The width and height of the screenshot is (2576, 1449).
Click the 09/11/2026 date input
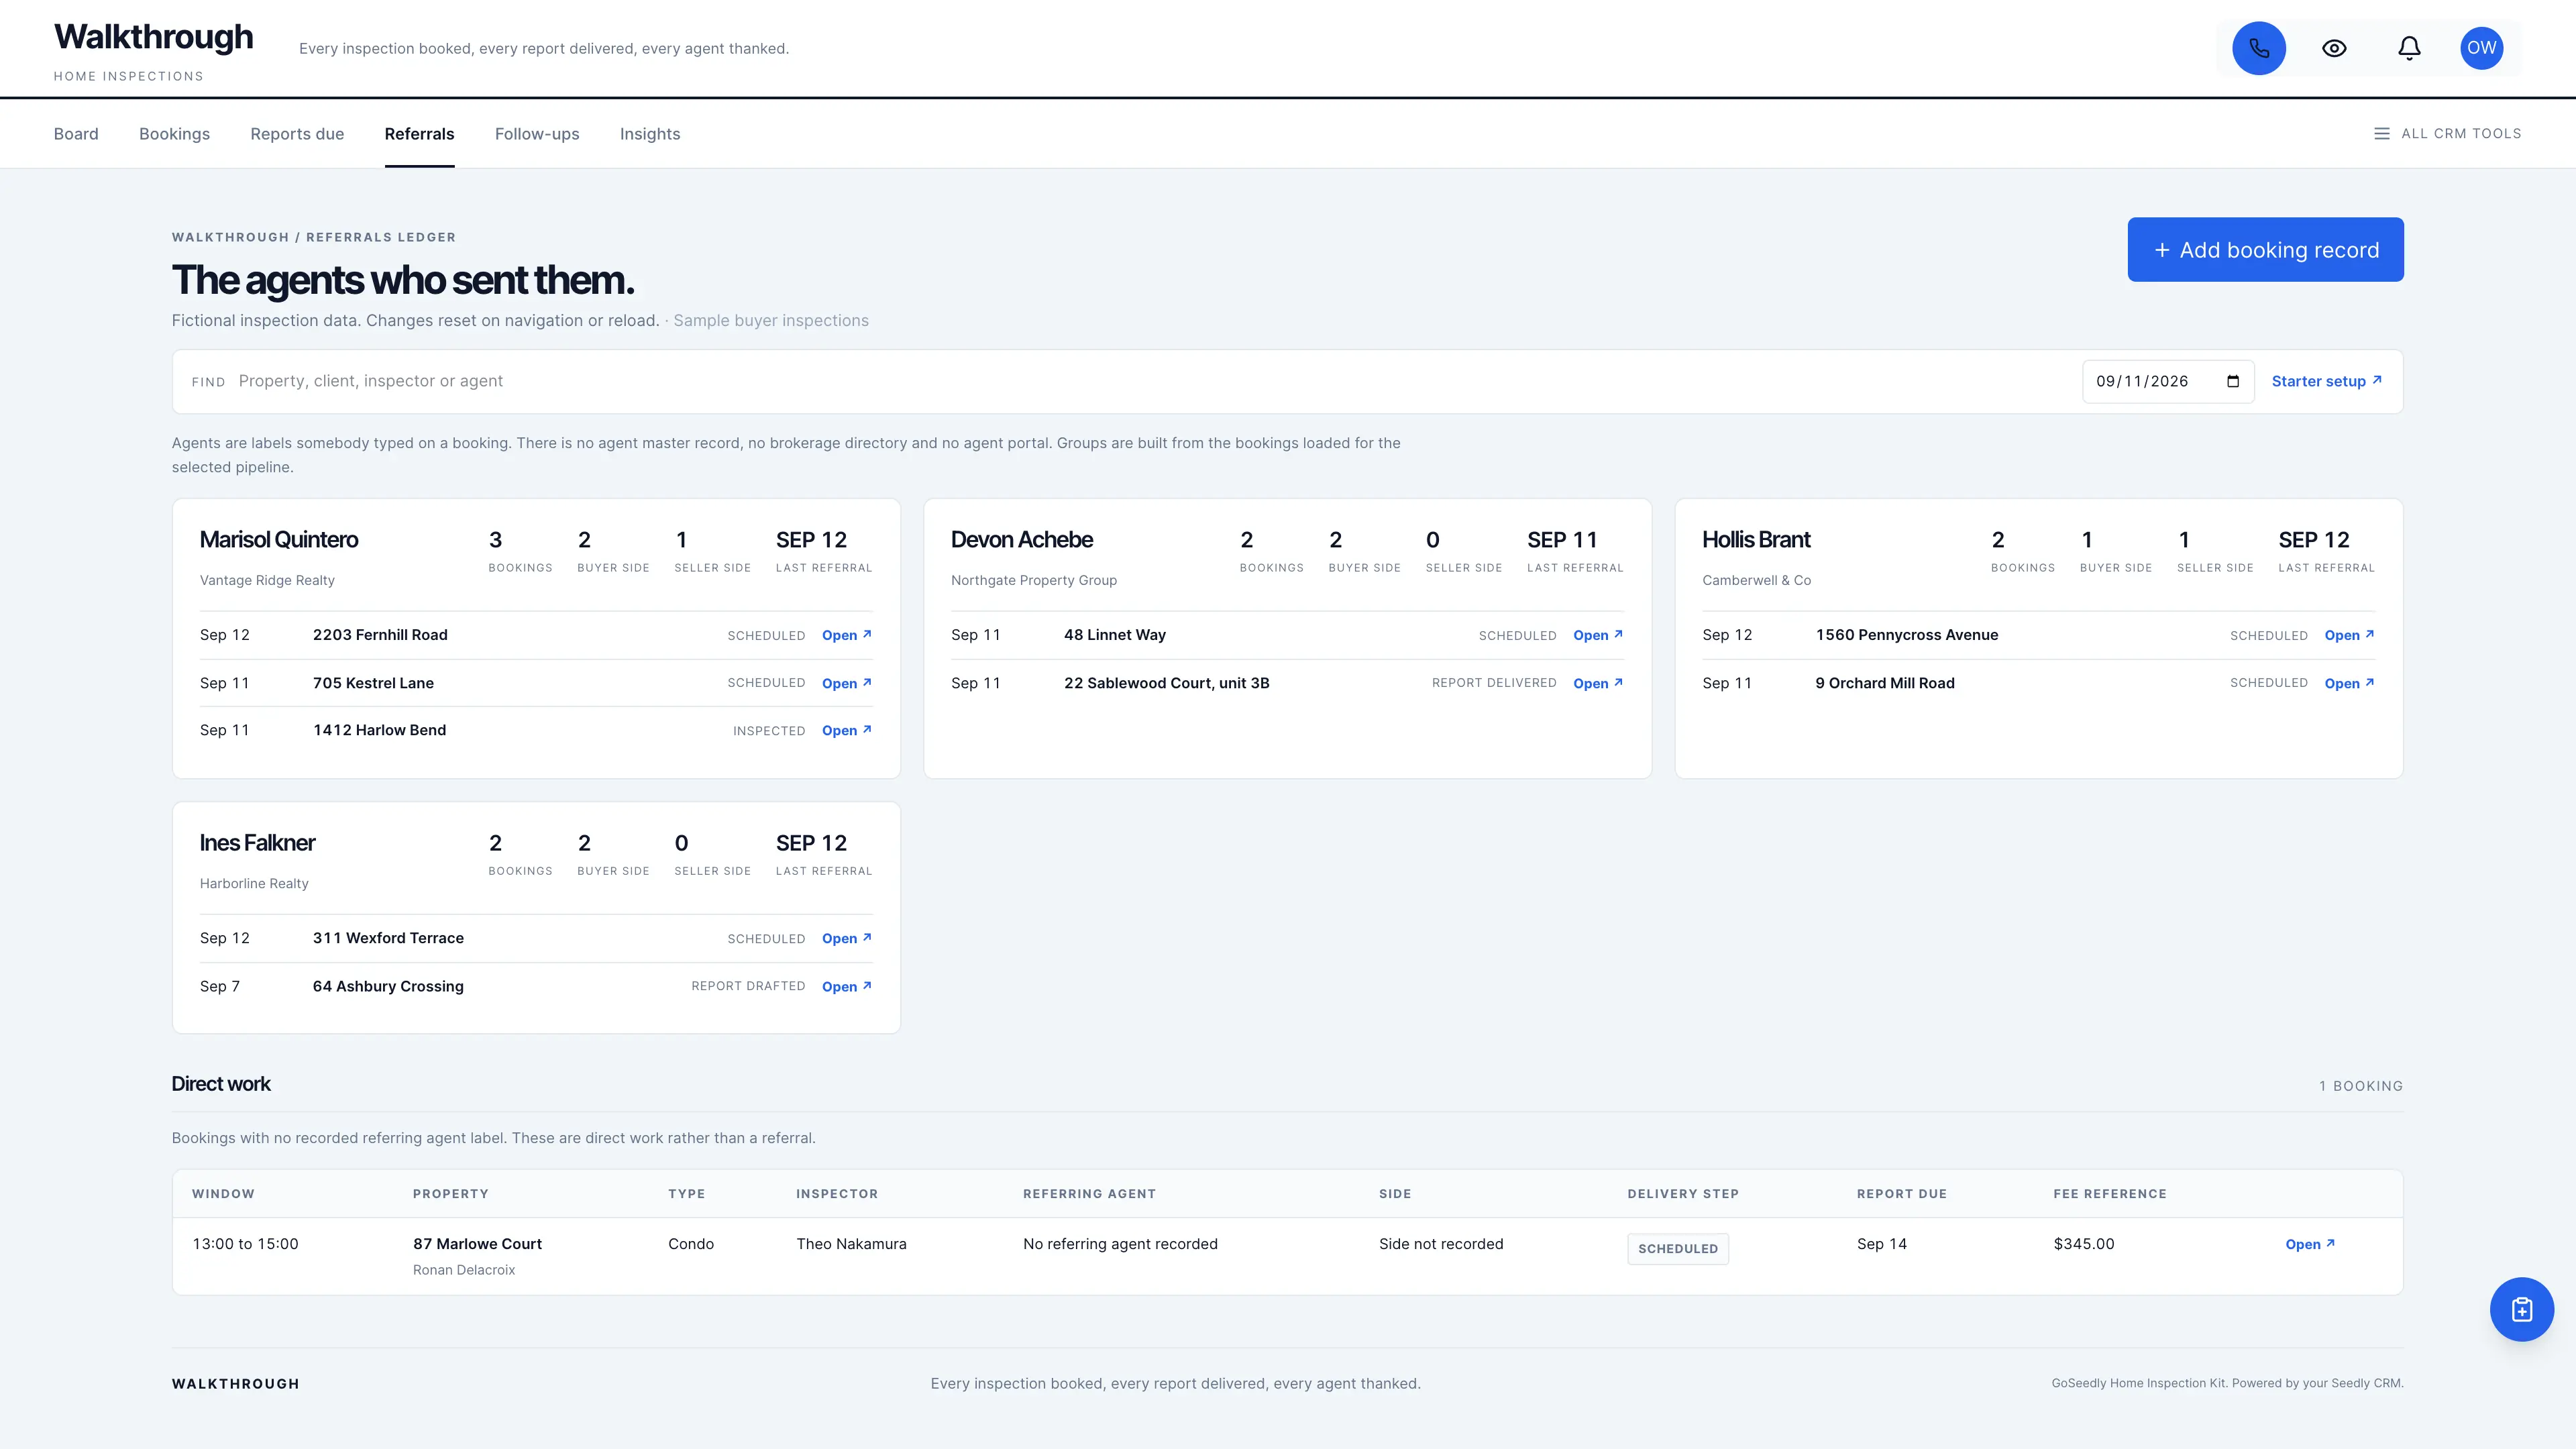pos(2167,381)
